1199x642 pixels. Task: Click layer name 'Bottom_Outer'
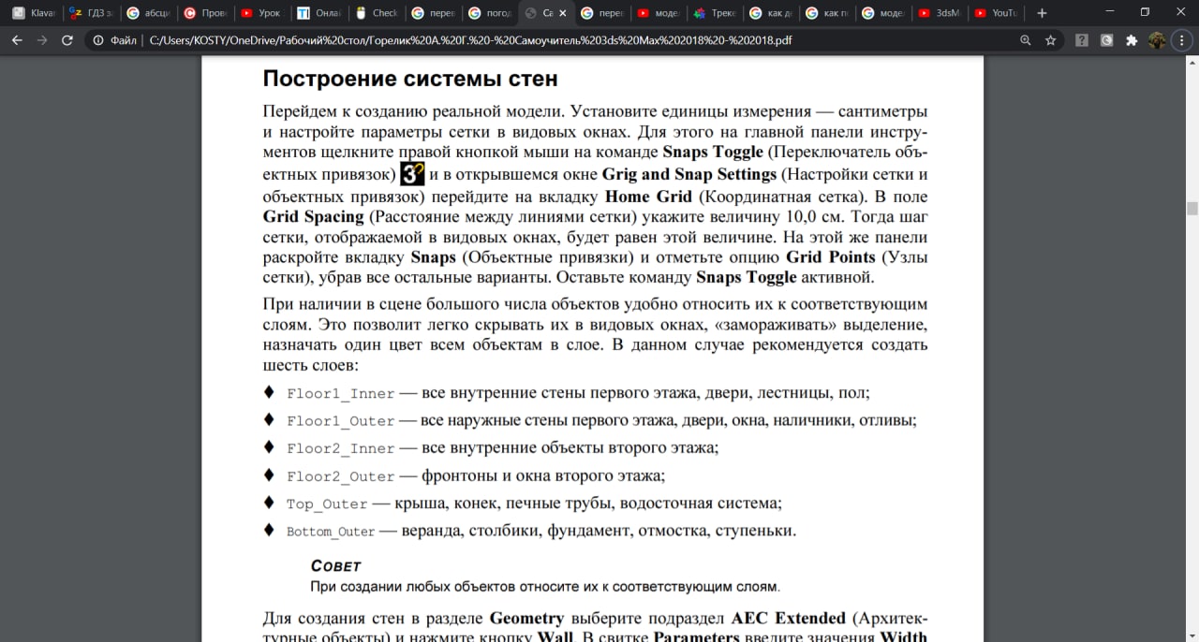(331, 532)
